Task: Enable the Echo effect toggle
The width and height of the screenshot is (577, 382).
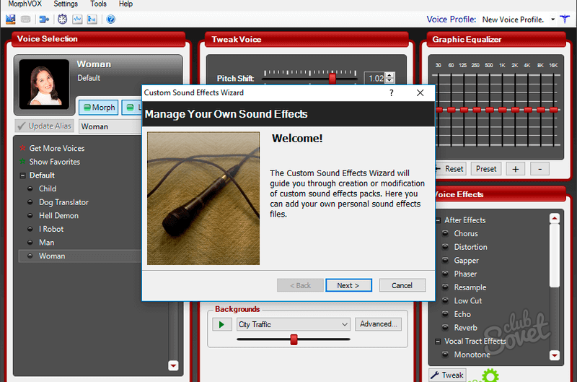Action: [446, 314]
